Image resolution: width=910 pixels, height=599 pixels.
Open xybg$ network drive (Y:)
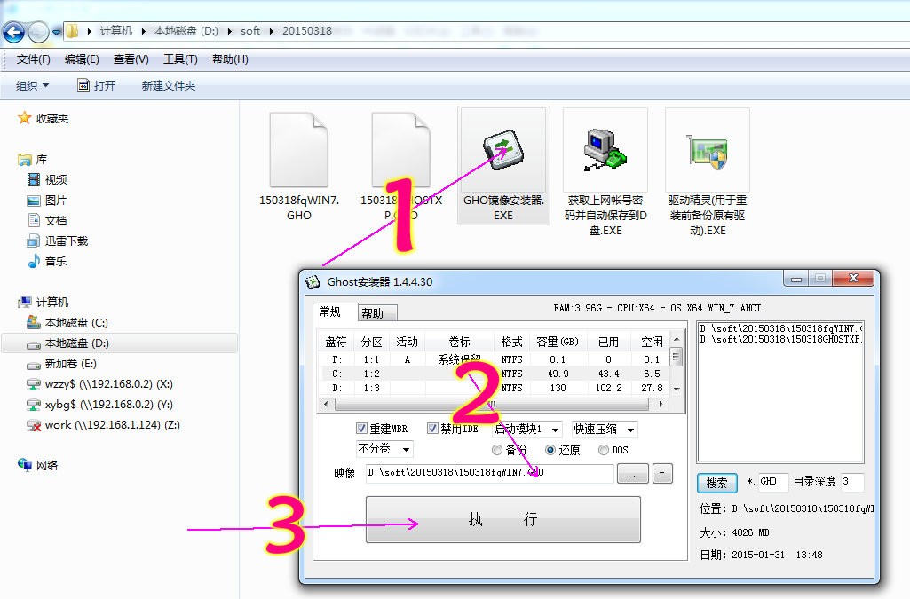tap(99, 404)
